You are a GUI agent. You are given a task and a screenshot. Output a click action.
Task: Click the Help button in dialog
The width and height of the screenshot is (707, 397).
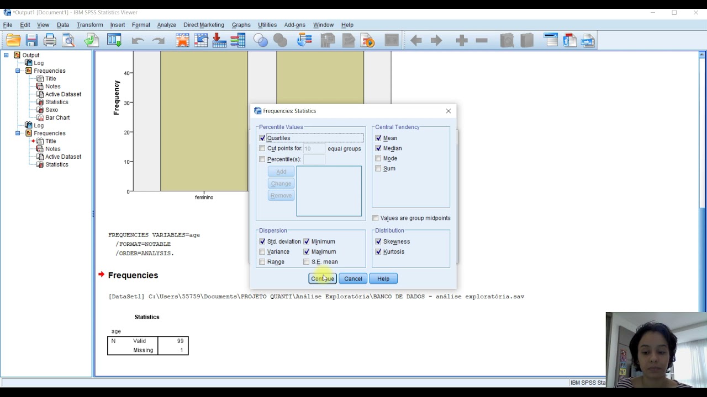tap(383, 279)
